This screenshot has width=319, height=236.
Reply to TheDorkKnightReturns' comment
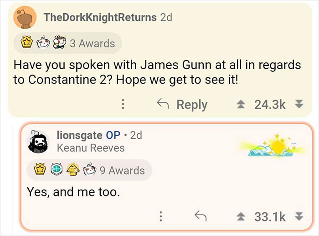coord(182,105)
